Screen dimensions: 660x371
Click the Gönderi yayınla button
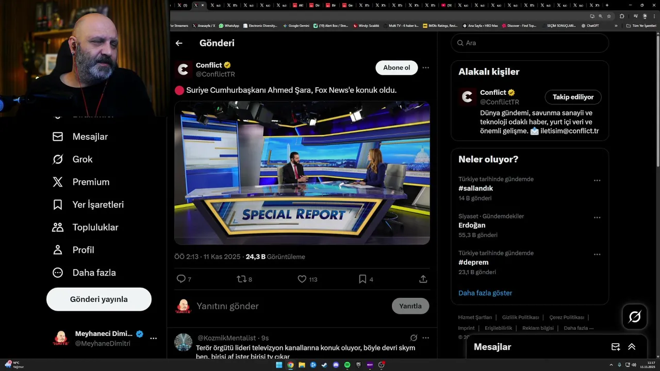[99, 299]
